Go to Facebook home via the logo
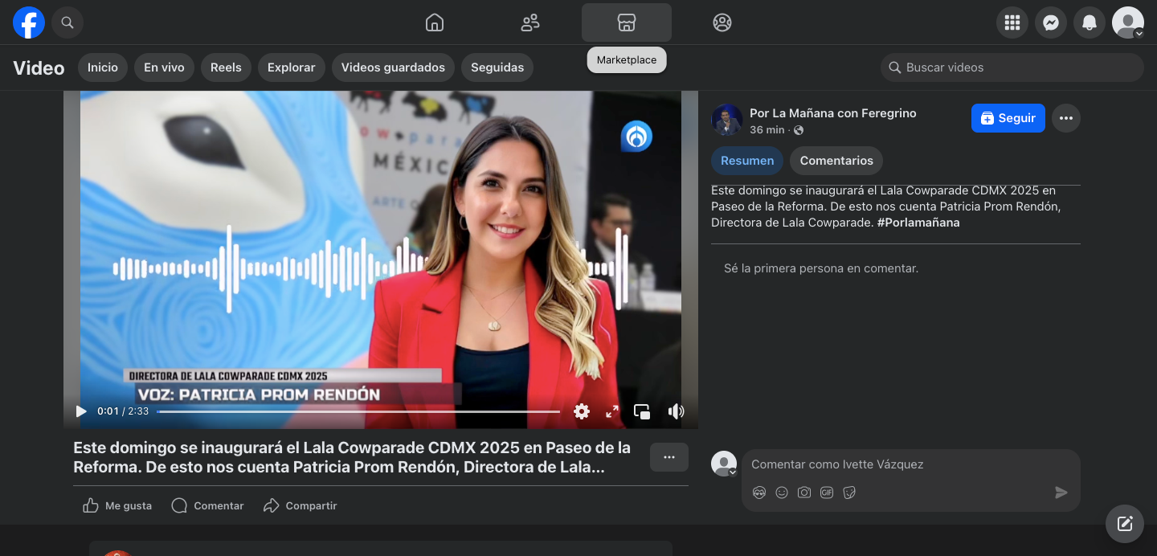Image resolution: width=1157 pixels, height=556 pixels. (29, 22)
